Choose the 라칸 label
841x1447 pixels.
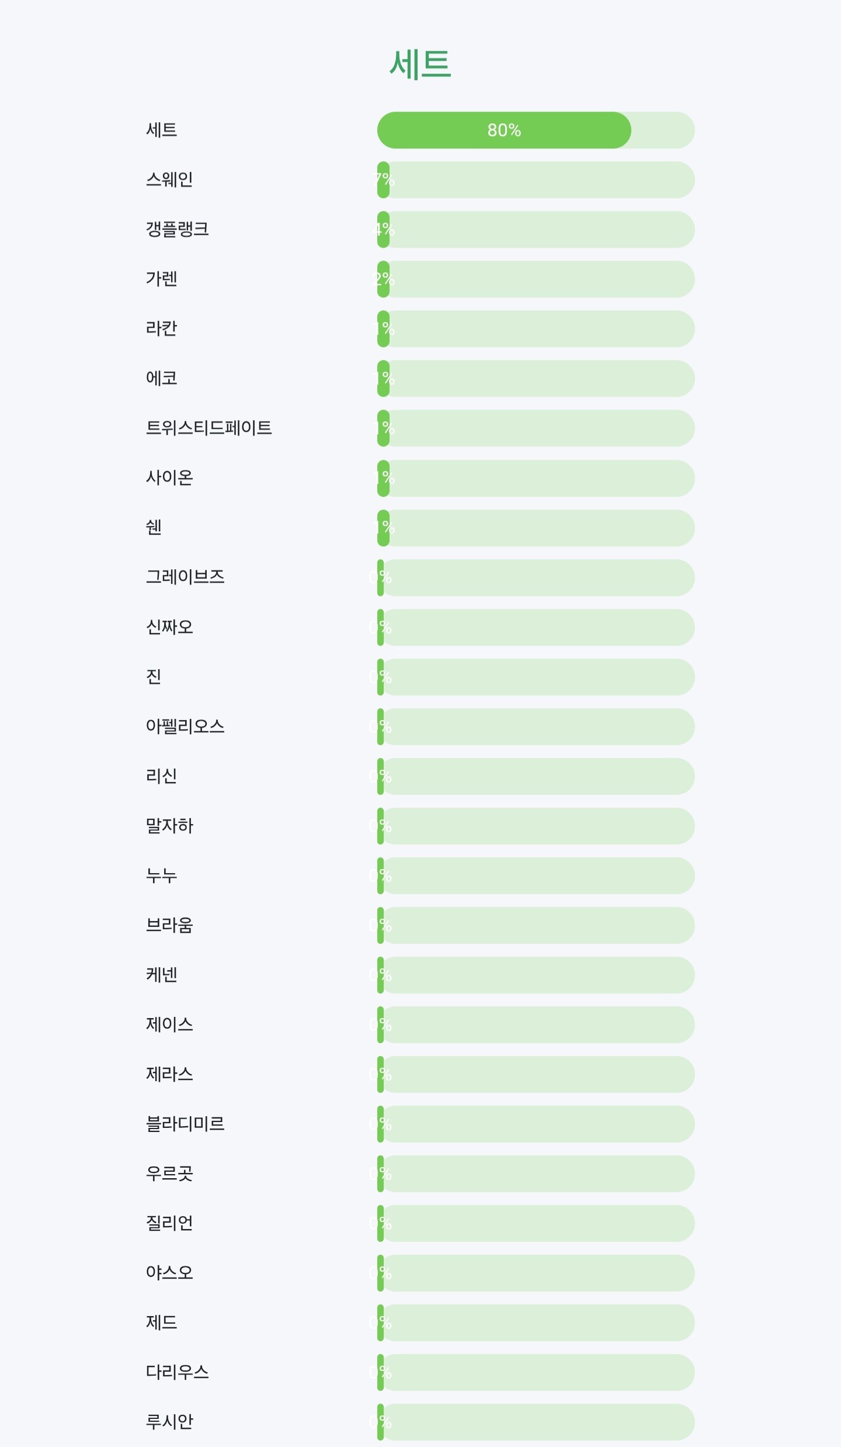coord(161,328)
